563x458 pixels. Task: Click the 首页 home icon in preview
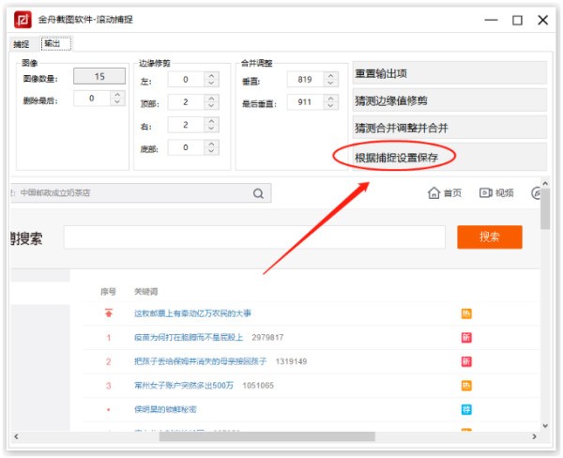434,193
